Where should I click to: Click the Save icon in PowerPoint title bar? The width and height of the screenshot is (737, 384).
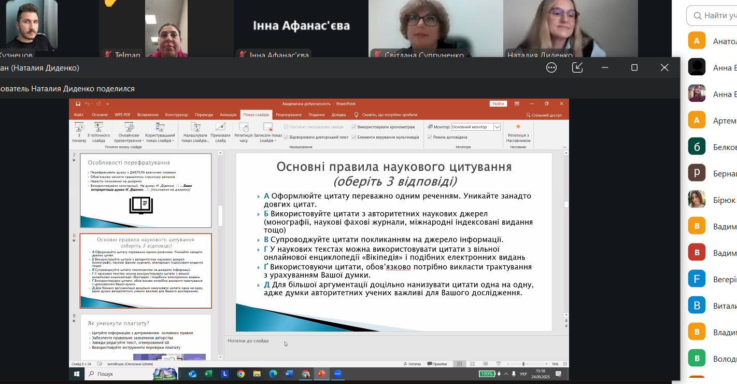tap(78, 104)
